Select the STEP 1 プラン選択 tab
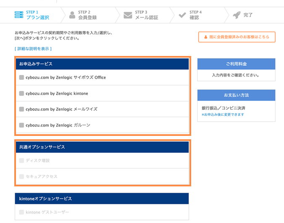This screenshot has height=223, width=284. pos(33,15)
